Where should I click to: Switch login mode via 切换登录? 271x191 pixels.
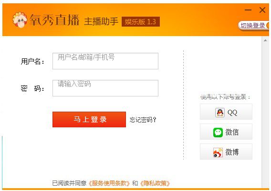click(253, 26)
